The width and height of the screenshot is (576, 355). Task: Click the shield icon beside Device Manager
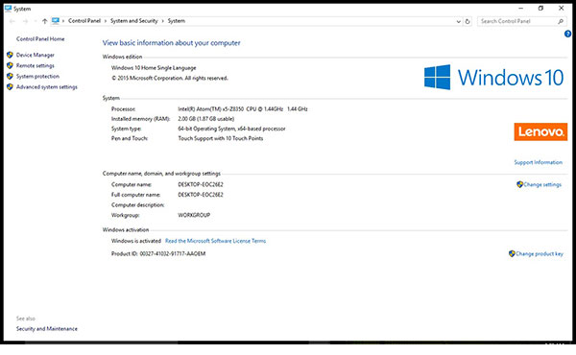coord(10,55)
